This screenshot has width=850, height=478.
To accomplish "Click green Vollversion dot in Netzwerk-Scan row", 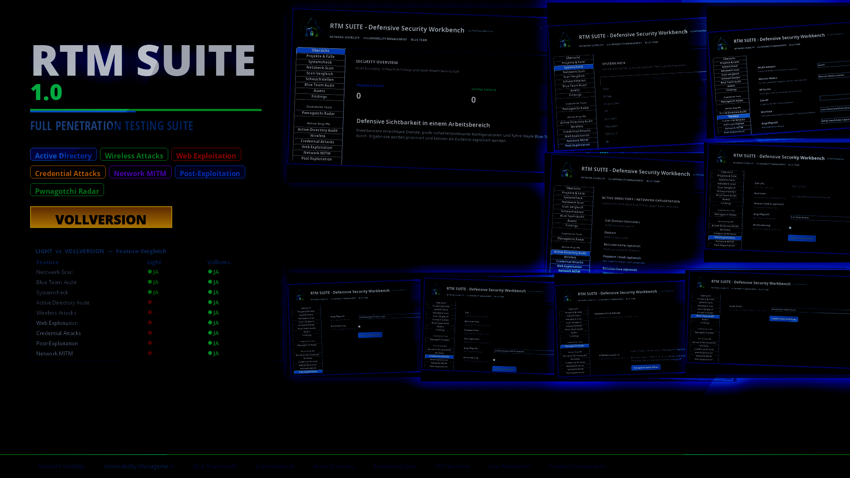I will tap(210, 272).
